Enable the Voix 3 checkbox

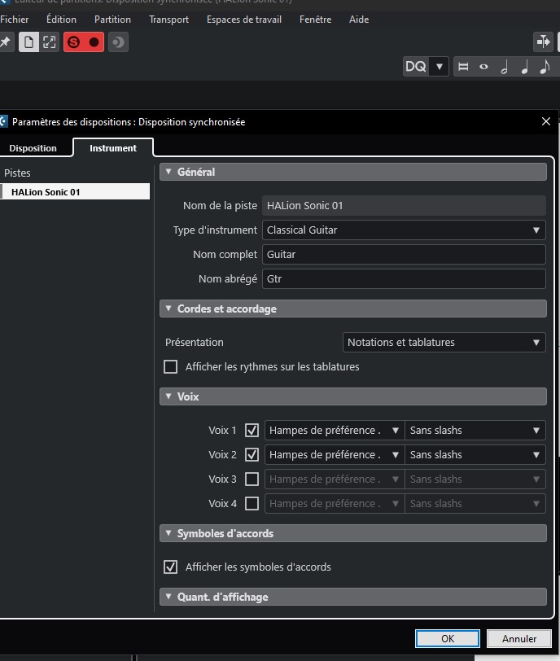[252, 479]
